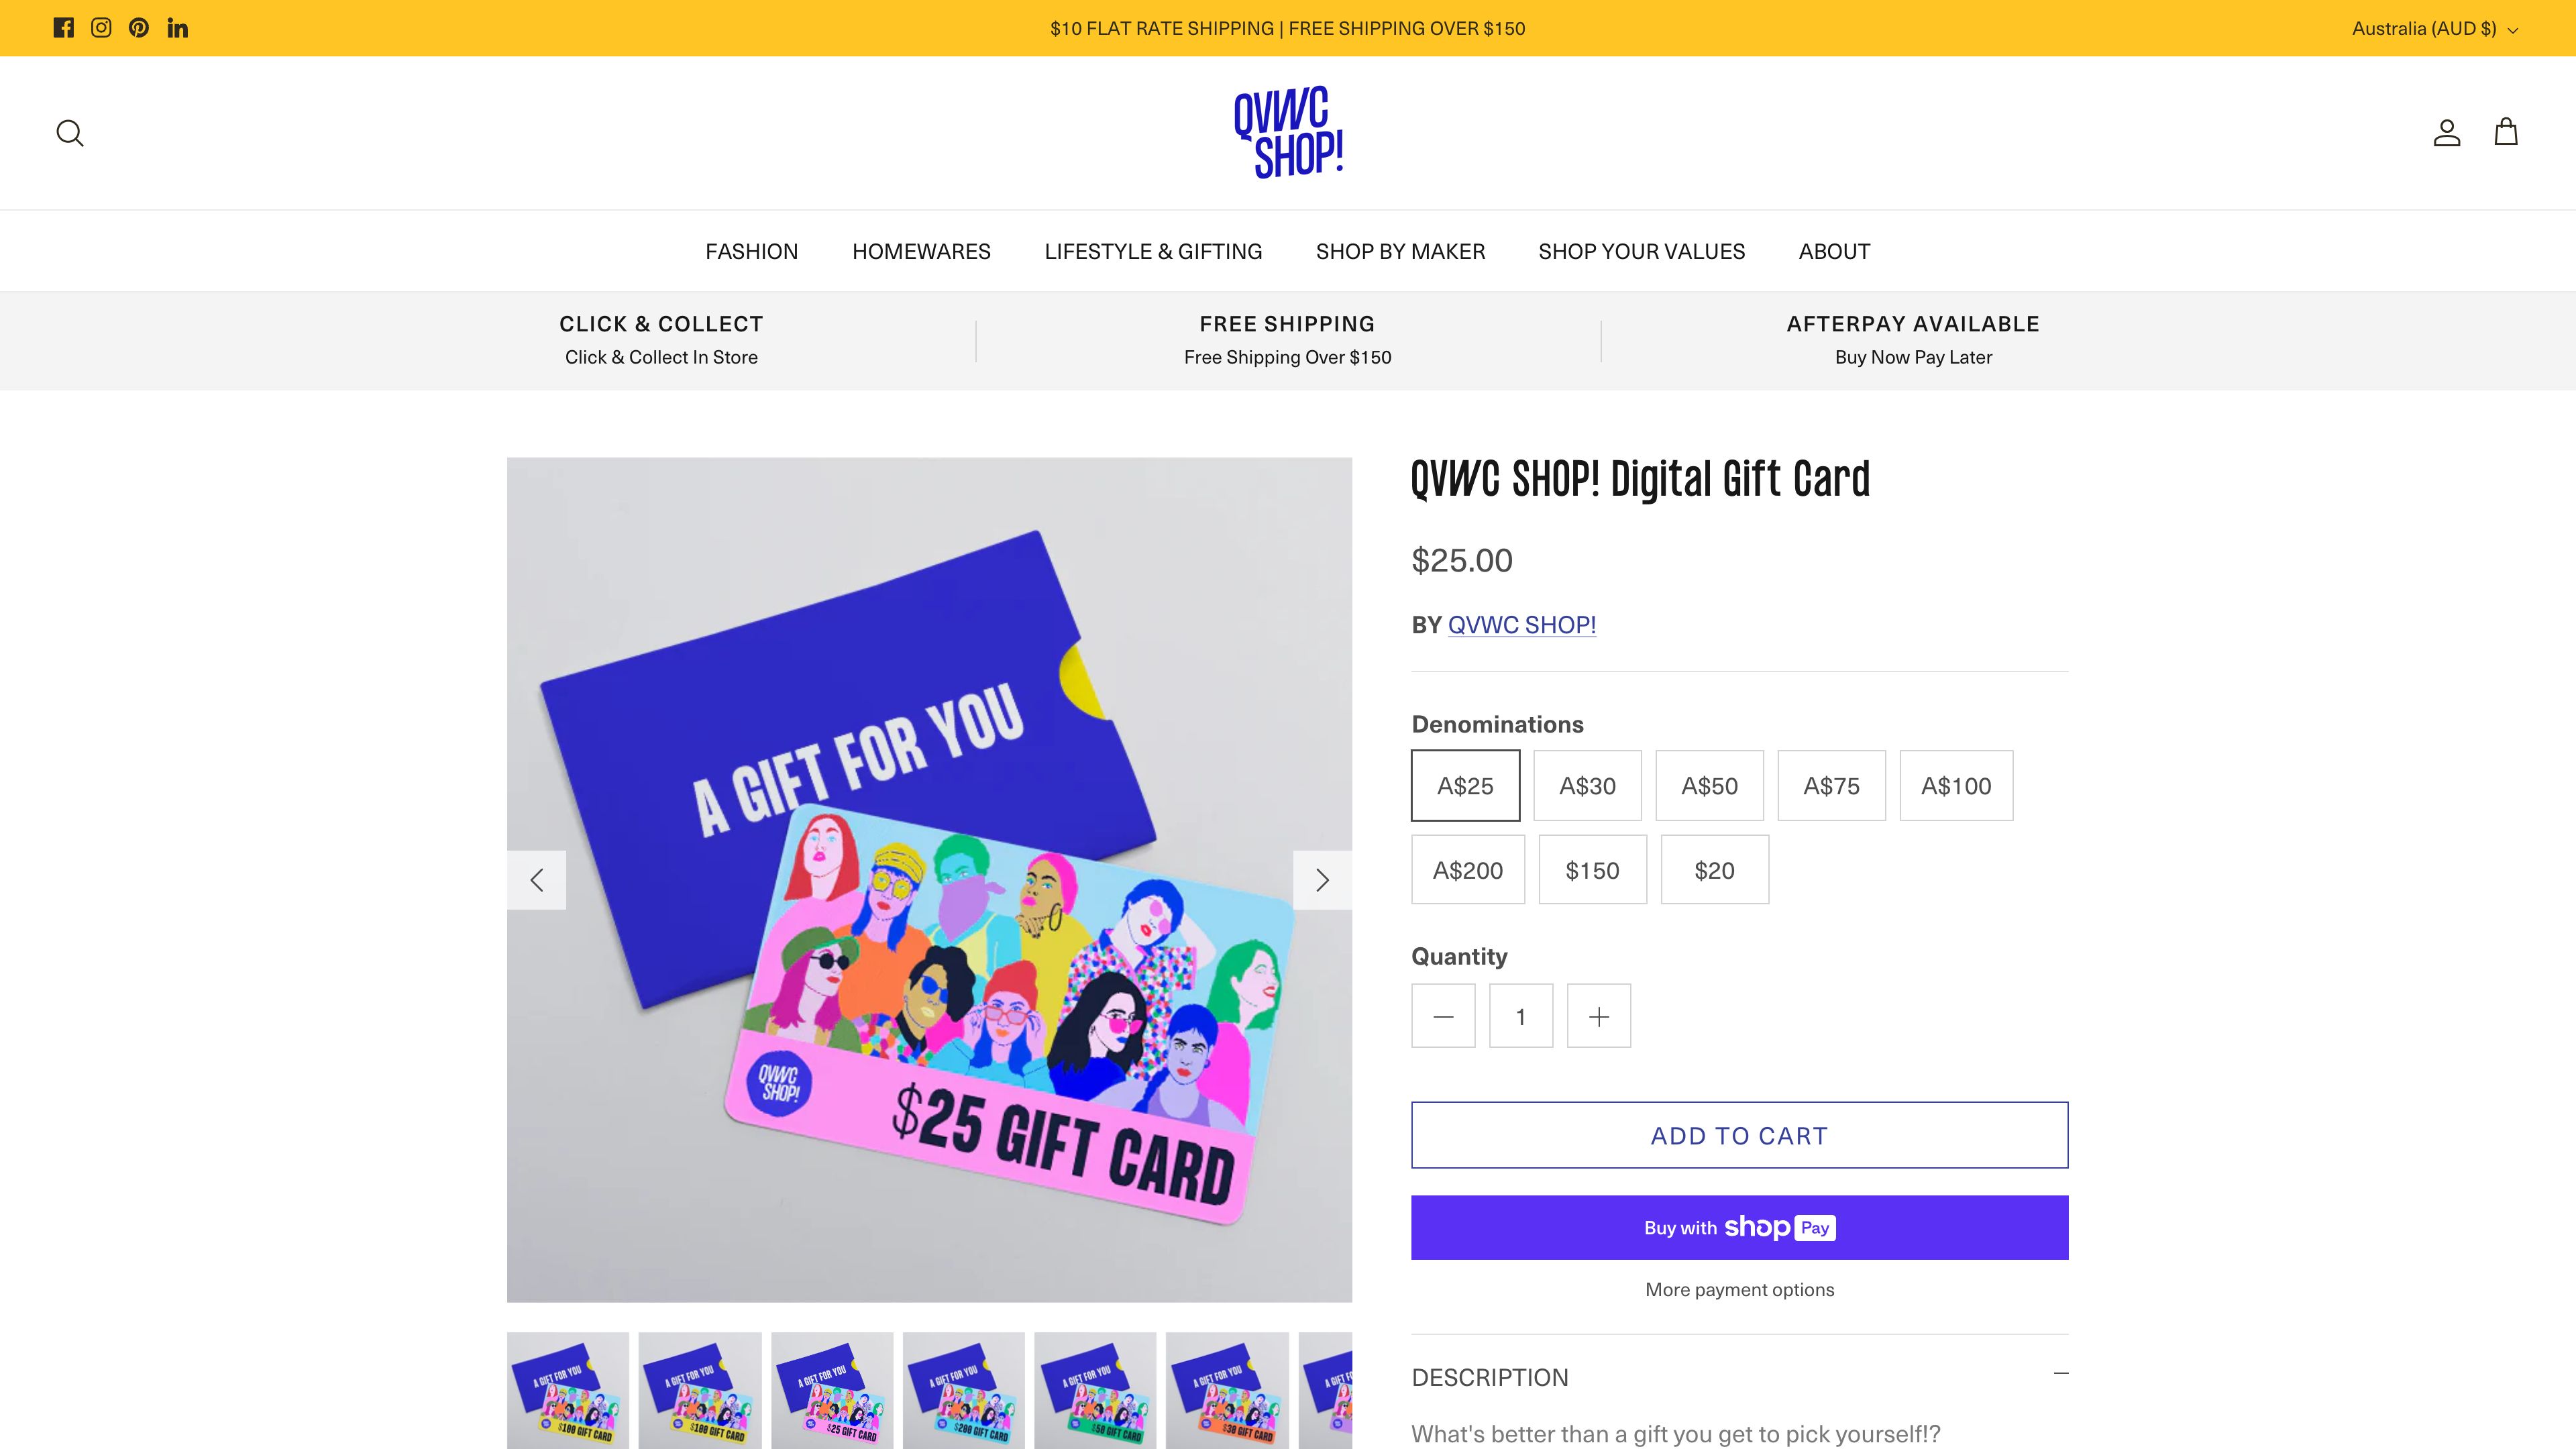Open the account profile icon

coord(2446,133)
